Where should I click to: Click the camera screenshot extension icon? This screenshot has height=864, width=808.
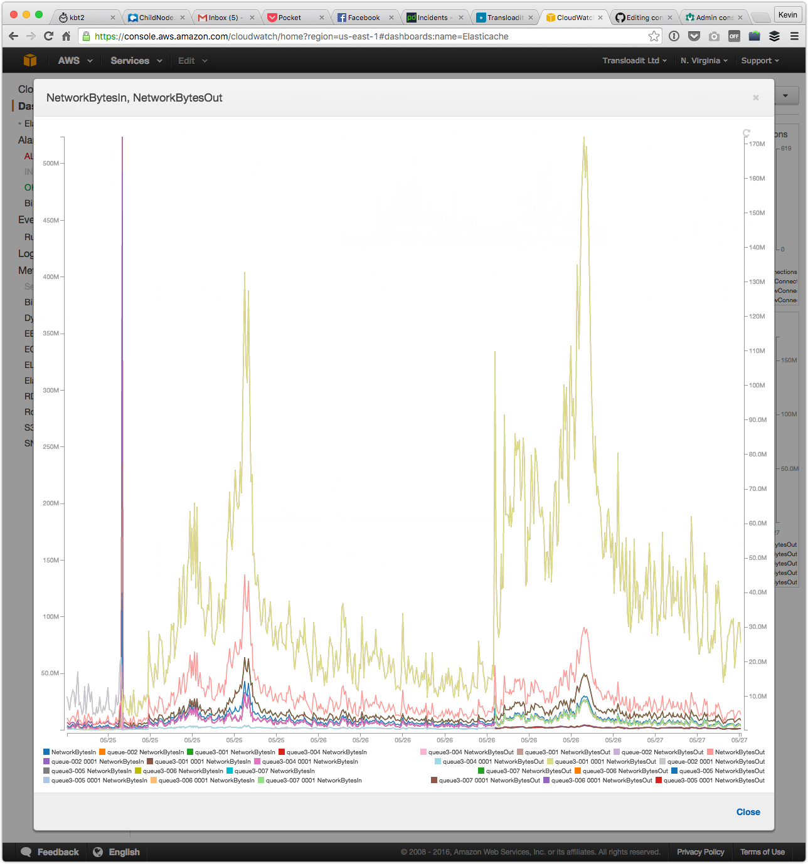(714, 36)
